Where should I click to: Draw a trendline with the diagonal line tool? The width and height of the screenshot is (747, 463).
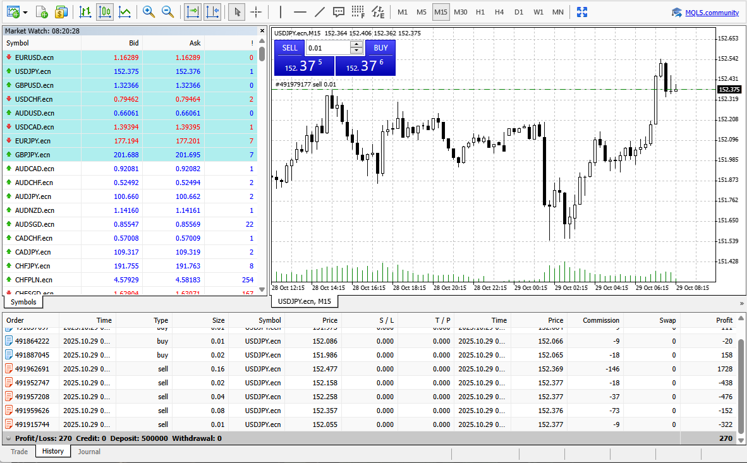point(320,12)
